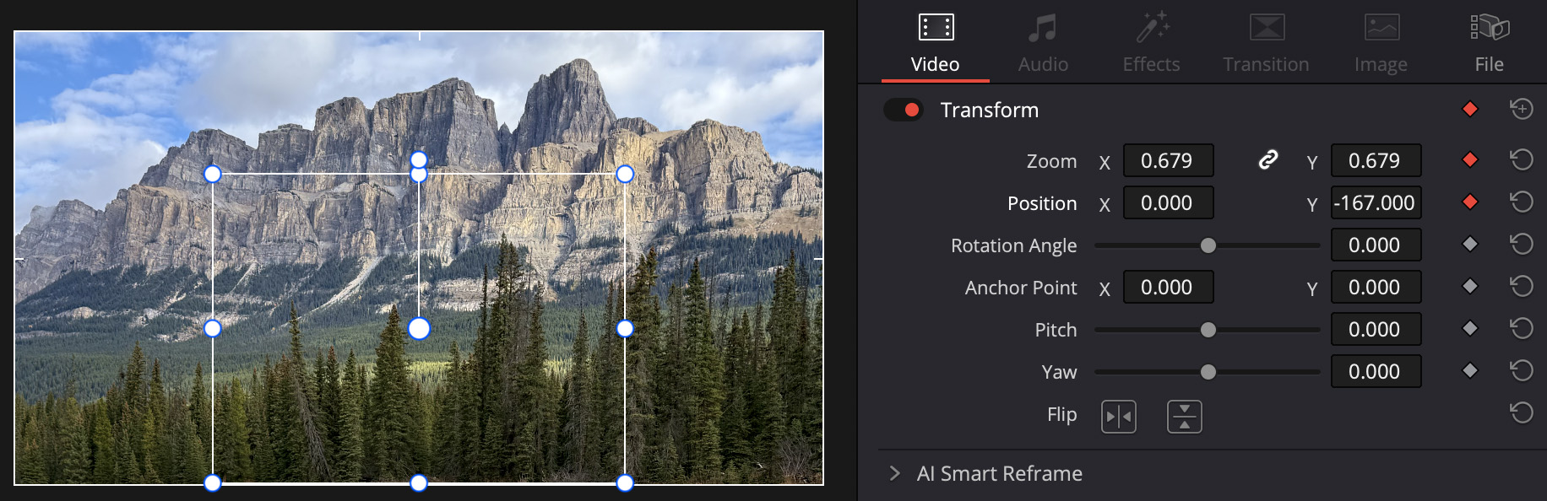Click the flip horizontal icon

coord(1118,417)
